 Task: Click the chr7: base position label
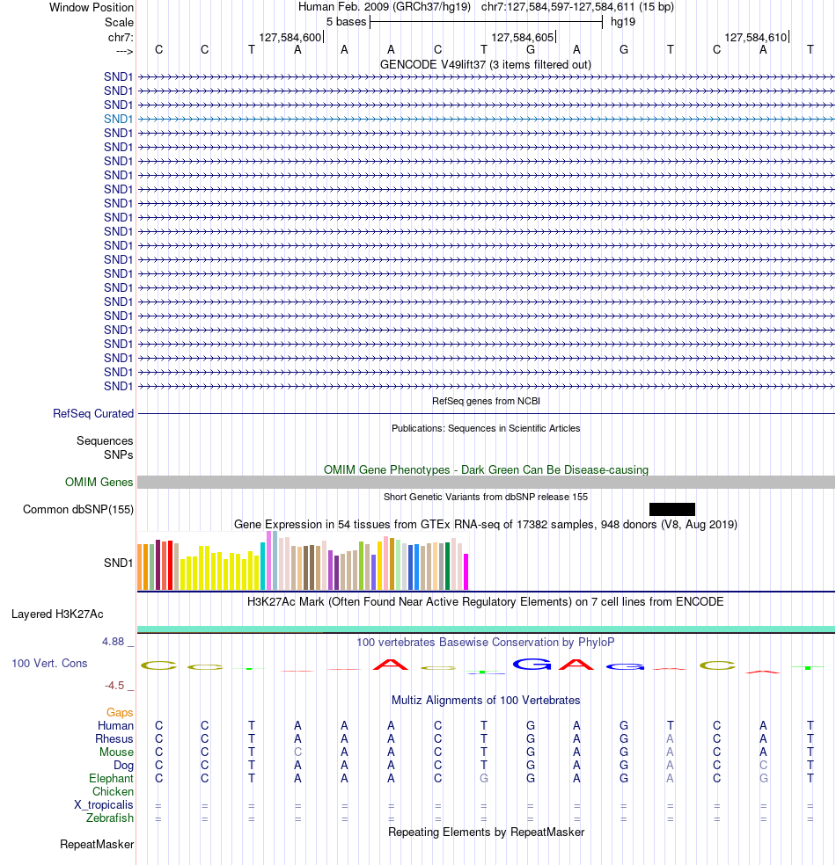point(121,38)
